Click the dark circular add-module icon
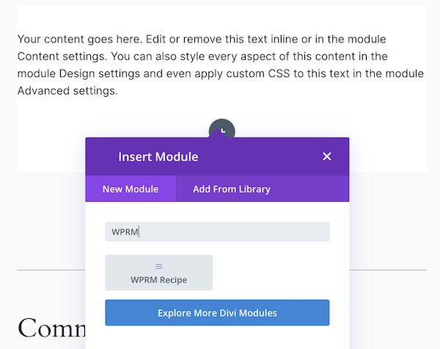The image size is (440, 349). 221,130
